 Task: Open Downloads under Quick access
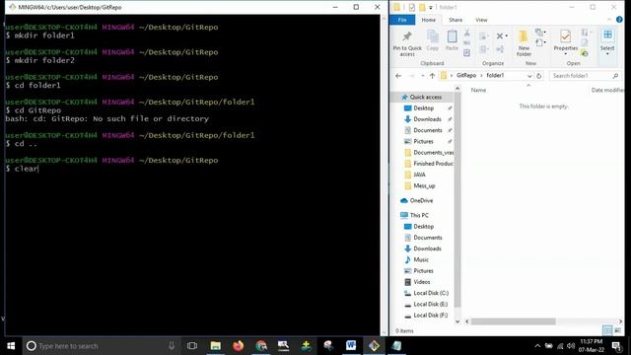point(427,119)
